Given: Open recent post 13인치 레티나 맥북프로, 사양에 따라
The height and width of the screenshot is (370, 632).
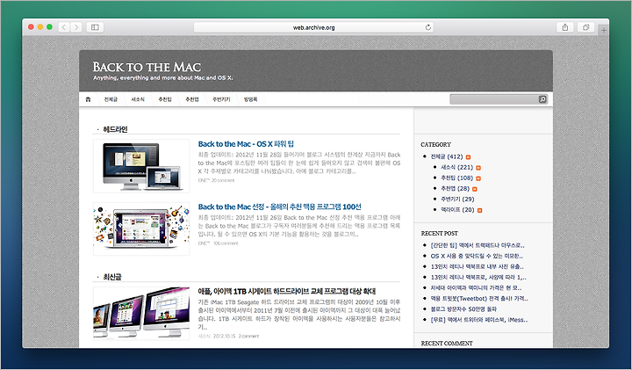Looking at the screenshot, I should pos(478,277).
